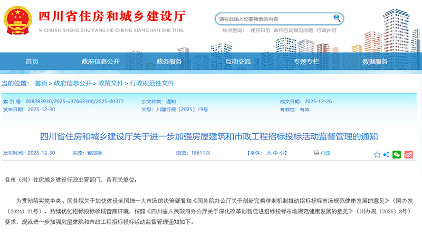Click the national emblem logo
This screenshot has width=422, height=237.
(x=17, y=20)
